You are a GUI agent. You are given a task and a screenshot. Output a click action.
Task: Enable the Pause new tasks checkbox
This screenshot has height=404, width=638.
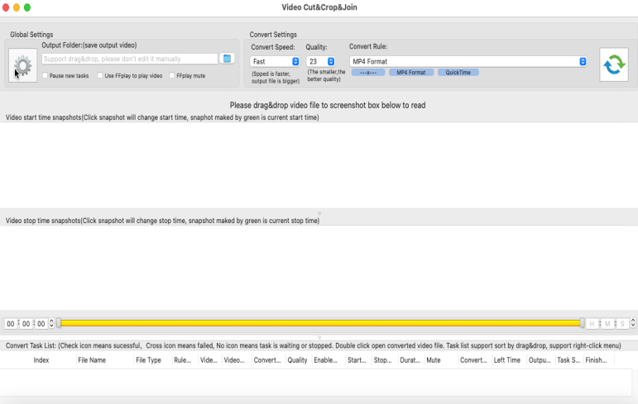point(46,76)
